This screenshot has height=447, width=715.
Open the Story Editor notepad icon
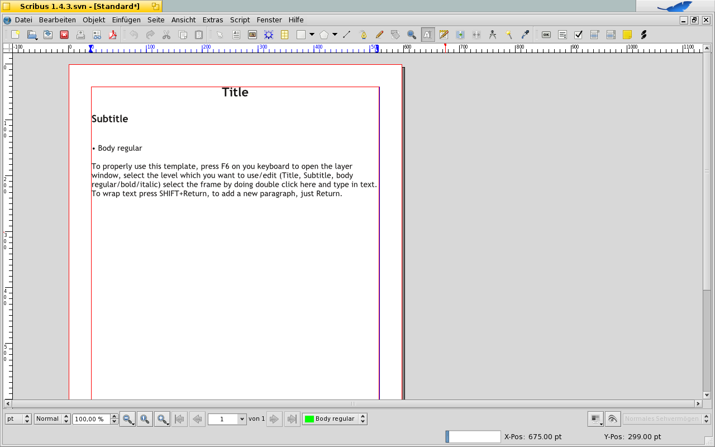444,35
